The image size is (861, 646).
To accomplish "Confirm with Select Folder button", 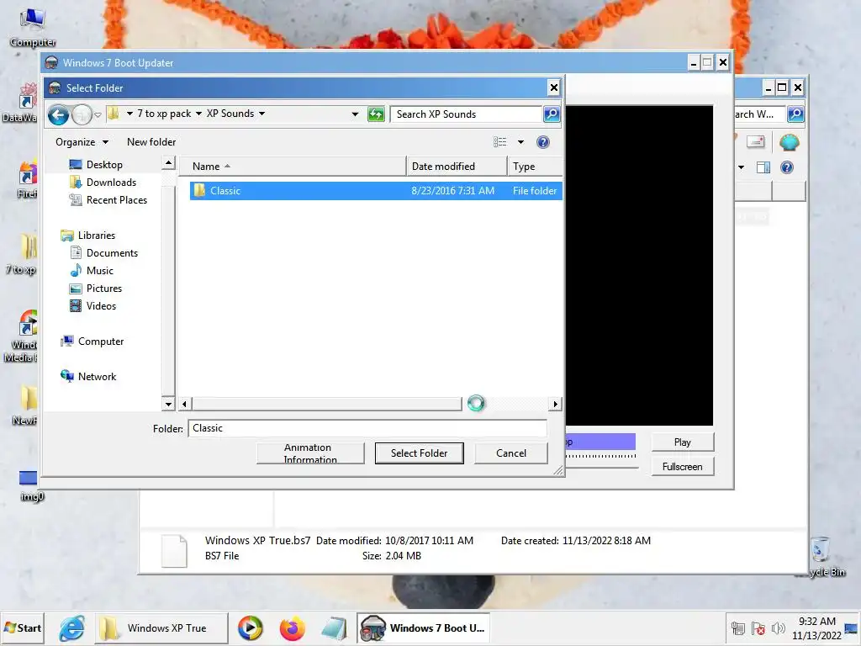I will tap(419, 453).
